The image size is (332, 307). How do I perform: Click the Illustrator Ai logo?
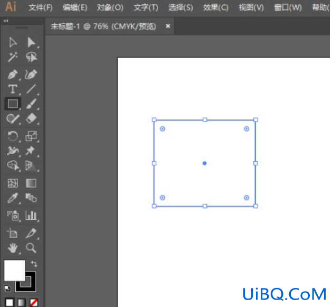[x=11, y=6]
